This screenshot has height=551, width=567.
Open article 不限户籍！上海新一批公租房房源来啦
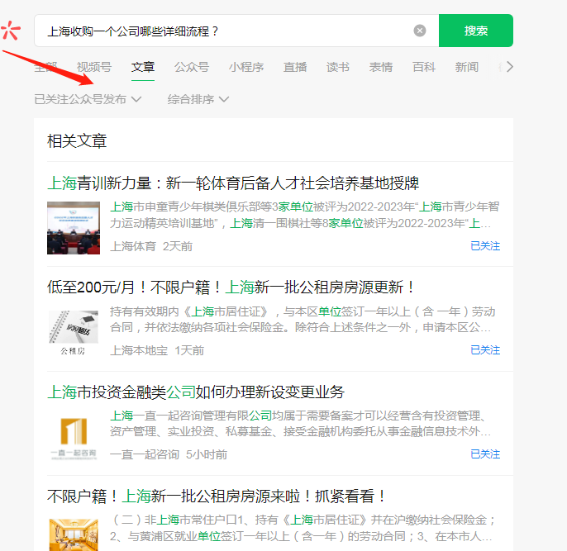point(217,496)
